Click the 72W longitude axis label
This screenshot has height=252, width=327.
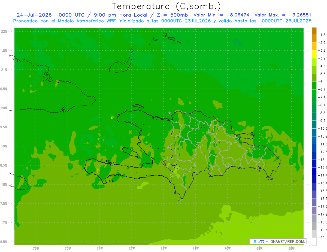(163, 248)
